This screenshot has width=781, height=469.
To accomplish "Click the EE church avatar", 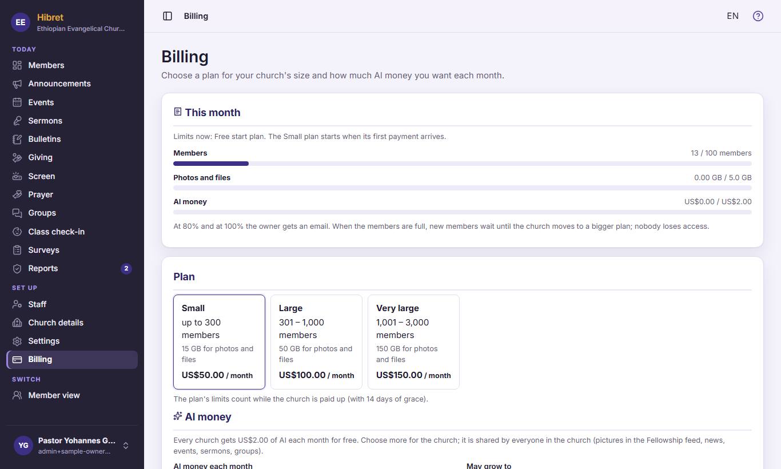I will click(x=21, y=22).
